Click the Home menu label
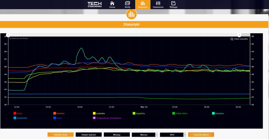The width and height of the screenshot is (269, 139). pos(112,7)
